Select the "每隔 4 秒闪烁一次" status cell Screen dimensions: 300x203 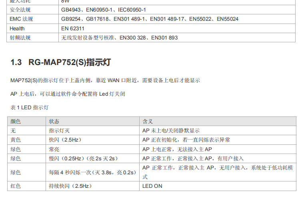pyautogui.click(x=93, y=172)
